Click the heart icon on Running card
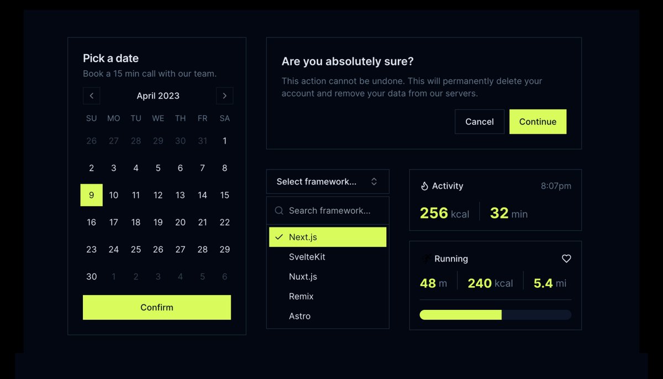Viewport: 663px width, 379px height. [566, 259]
